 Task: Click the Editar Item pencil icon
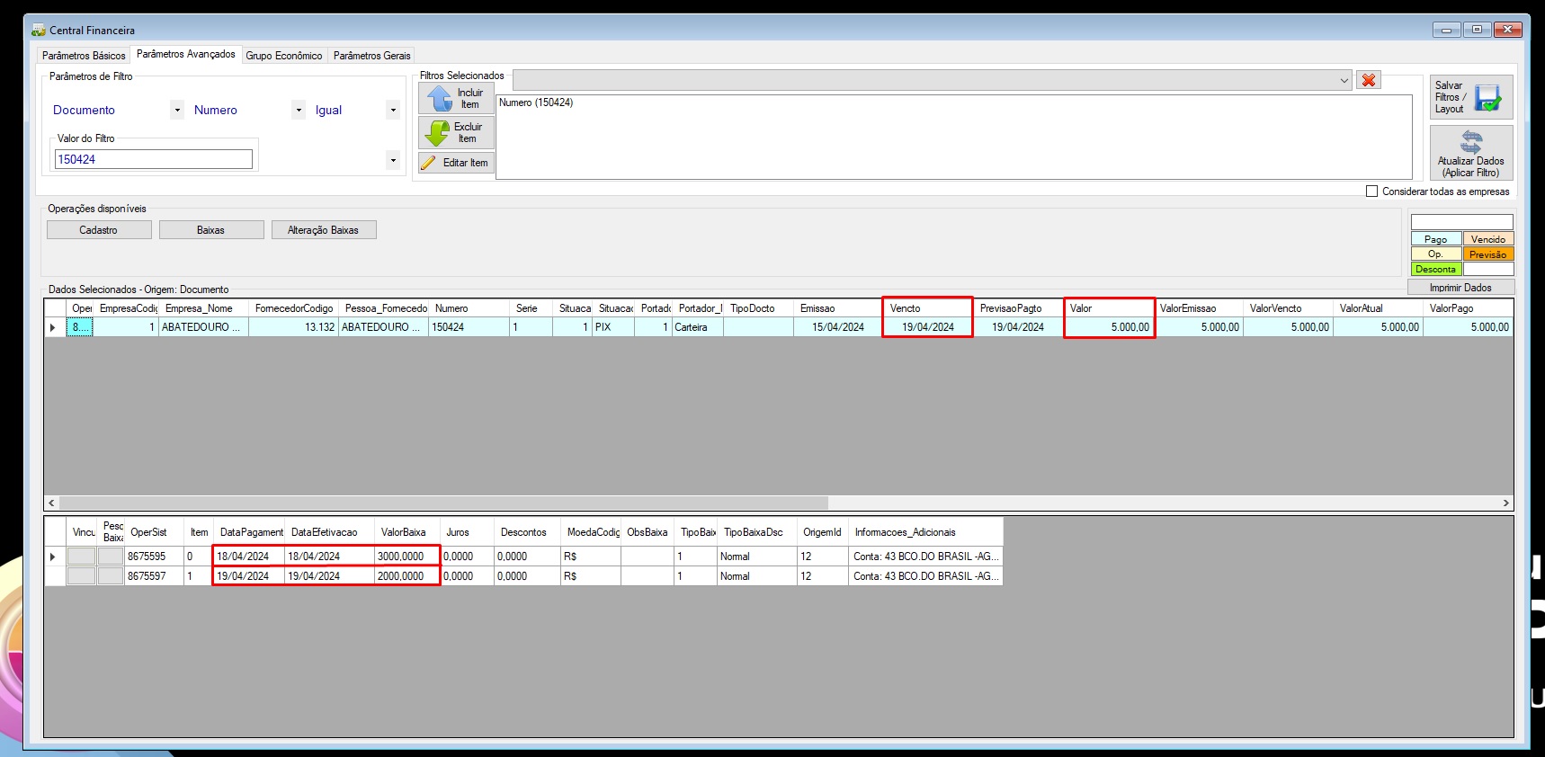click(x=429, y=163)
